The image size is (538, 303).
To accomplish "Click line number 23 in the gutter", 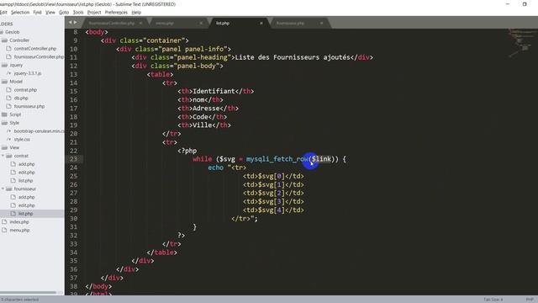I will pyautogui.click(x=73, y=159).
